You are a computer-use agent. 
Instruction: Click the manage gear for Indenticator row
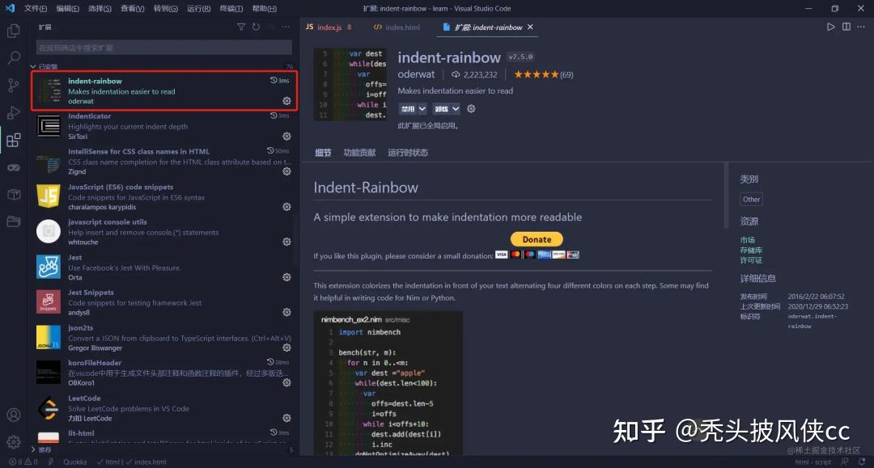[286, 136]
